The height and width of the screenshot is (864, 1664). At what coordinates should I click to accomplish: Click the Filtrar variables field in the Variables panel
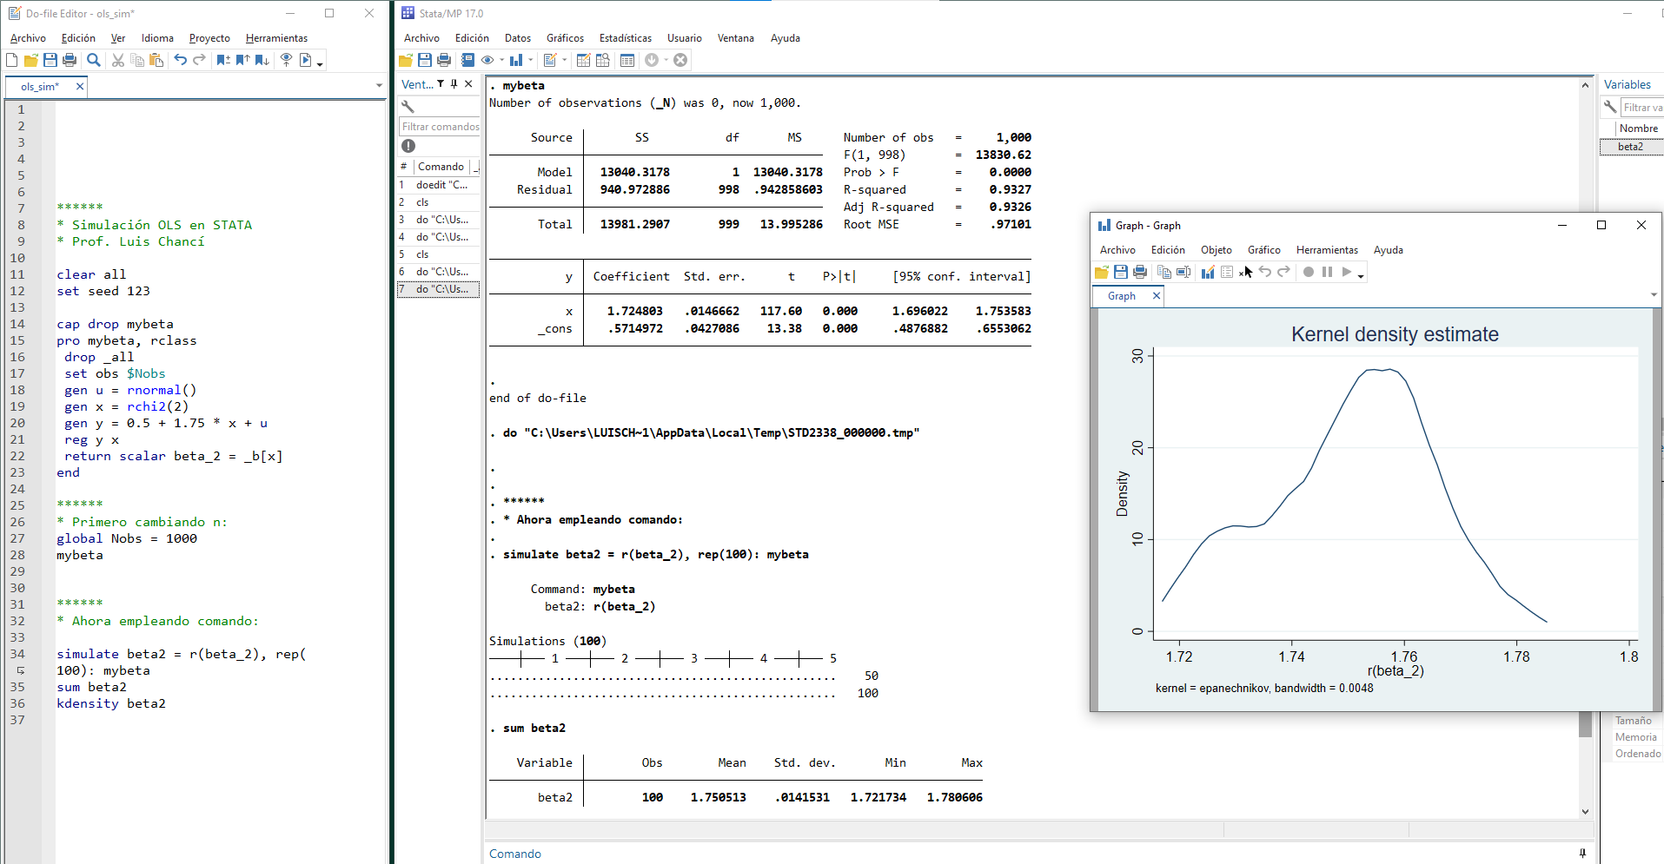point(1641,108)
